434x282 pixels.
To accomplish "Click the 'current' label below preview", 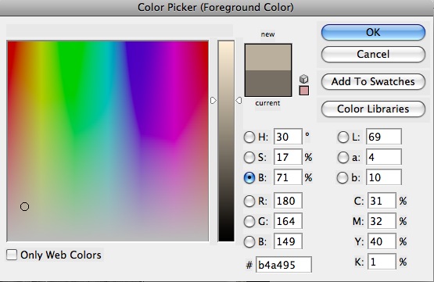I will coord(267,103).
